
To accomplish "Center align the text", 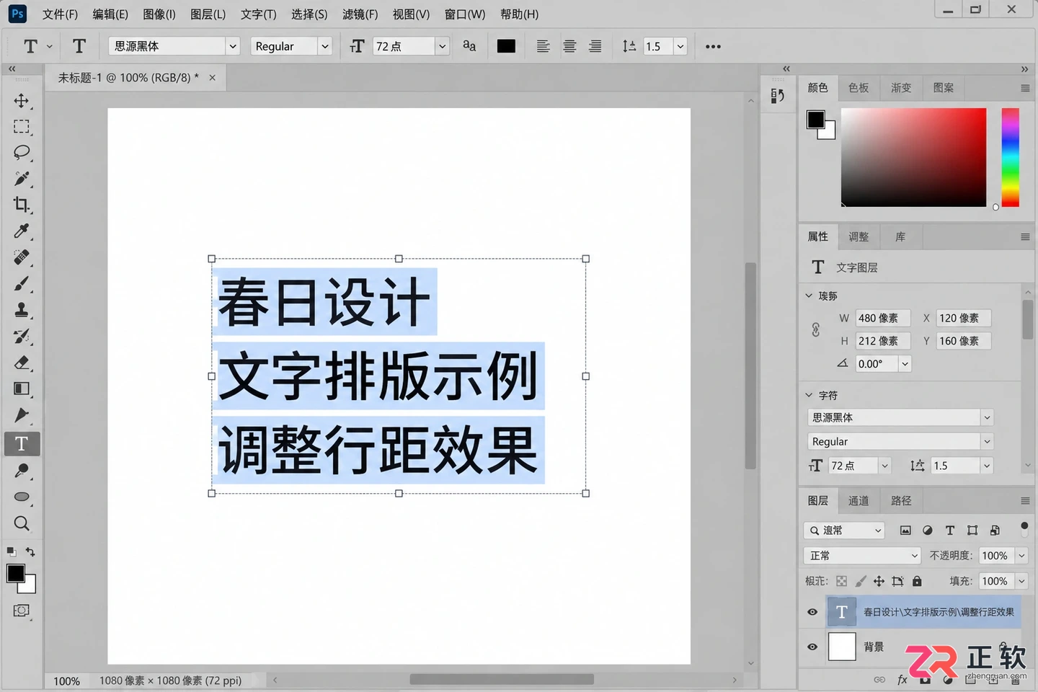I will [x=569, y=46].
